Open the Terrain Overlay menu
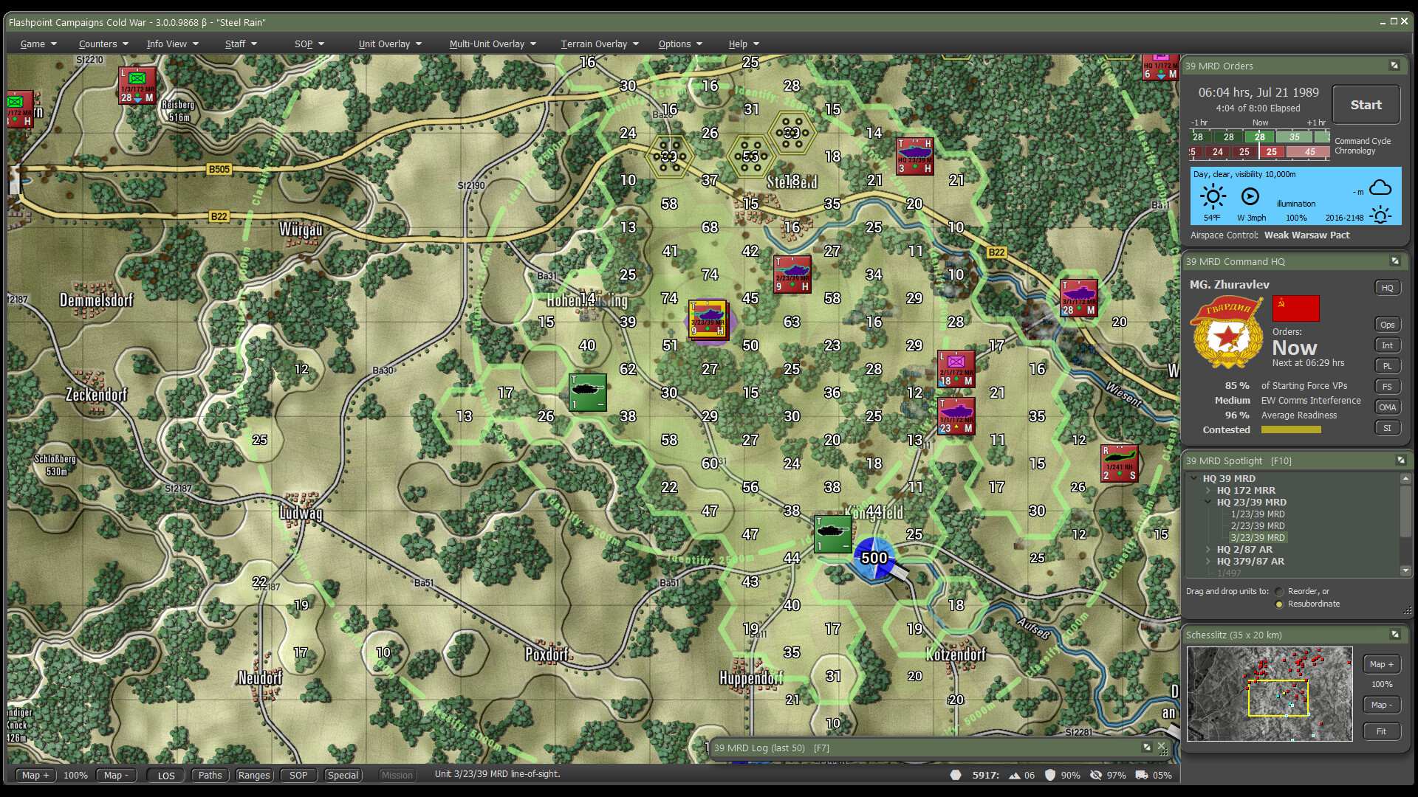The height and width of the screenshot is (797, 1418). coord(595,44)
